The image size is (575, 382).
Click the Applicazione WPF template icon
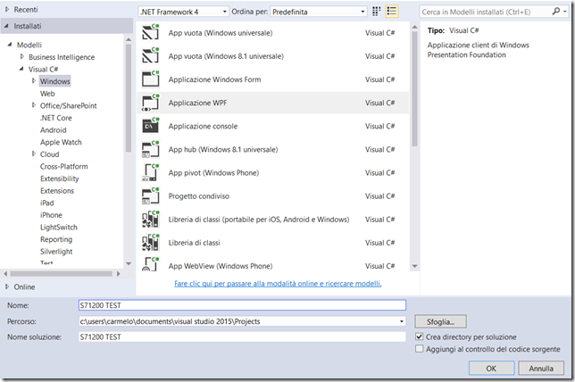pyautogui.click(x=150, y=103)
